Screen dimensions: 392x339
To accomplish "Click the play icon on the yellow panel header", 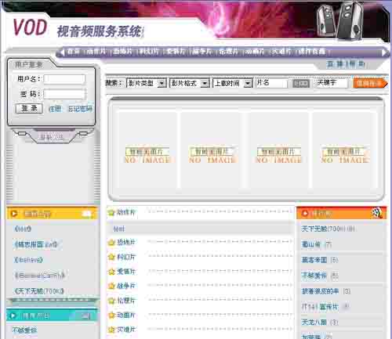I will (x=13, y=214).
